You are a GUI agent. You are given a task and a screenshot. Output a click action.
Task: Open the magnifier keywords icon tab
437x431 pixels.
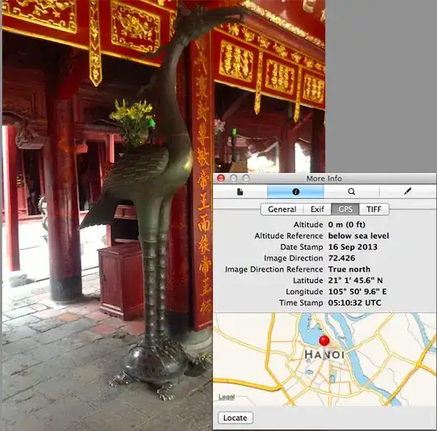point(351,192)
